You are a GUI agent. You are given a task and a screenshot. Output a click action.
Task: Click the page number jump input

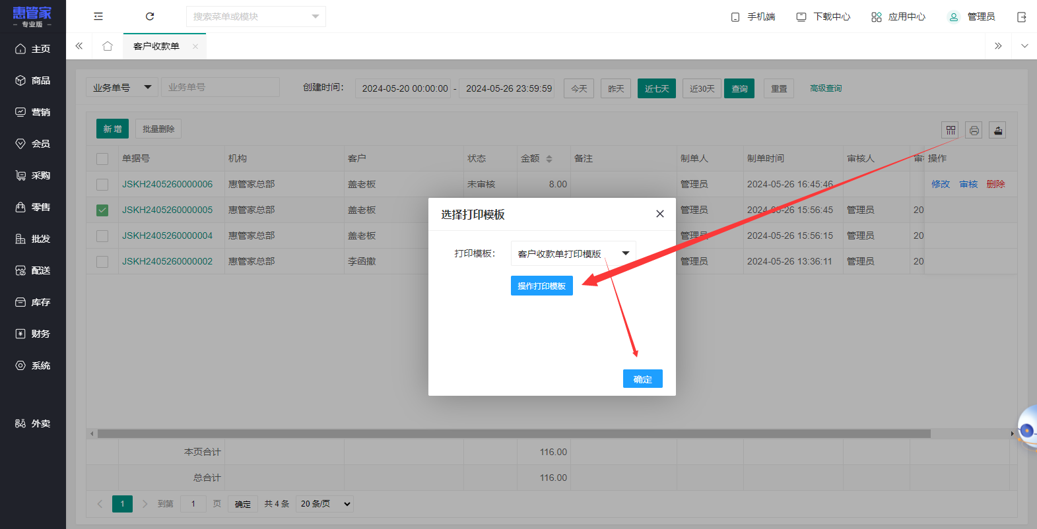193,504
